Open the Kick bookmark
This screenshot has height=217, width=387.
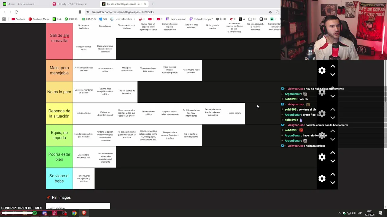(x=57, y=19)
